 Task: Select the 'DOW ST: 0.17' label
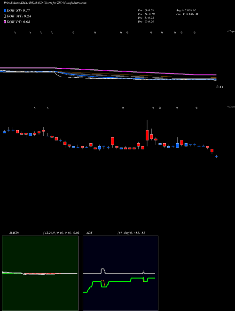[18, 10]
